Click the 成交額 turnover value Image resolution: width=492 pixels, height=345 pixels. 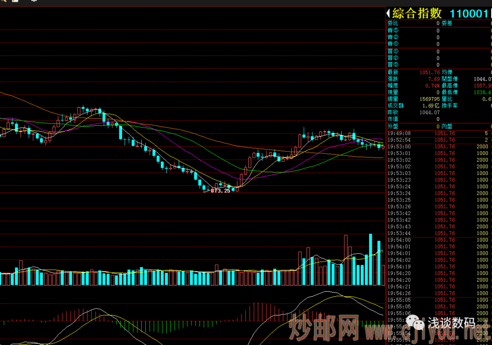(x=432, y=106)
